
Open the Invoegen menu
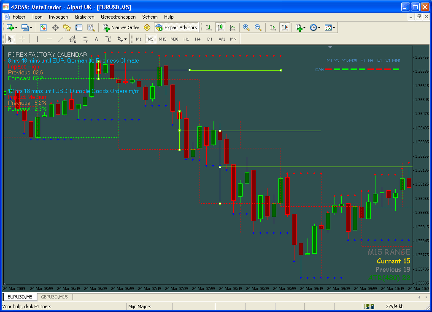tap(58, 17)
